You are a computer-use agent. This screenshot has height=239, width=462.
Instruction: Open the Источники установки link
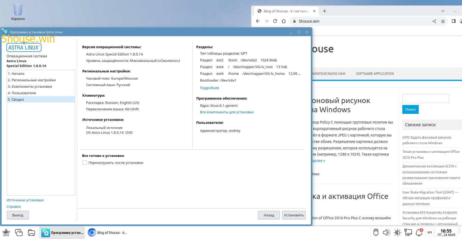coord(25,200)
